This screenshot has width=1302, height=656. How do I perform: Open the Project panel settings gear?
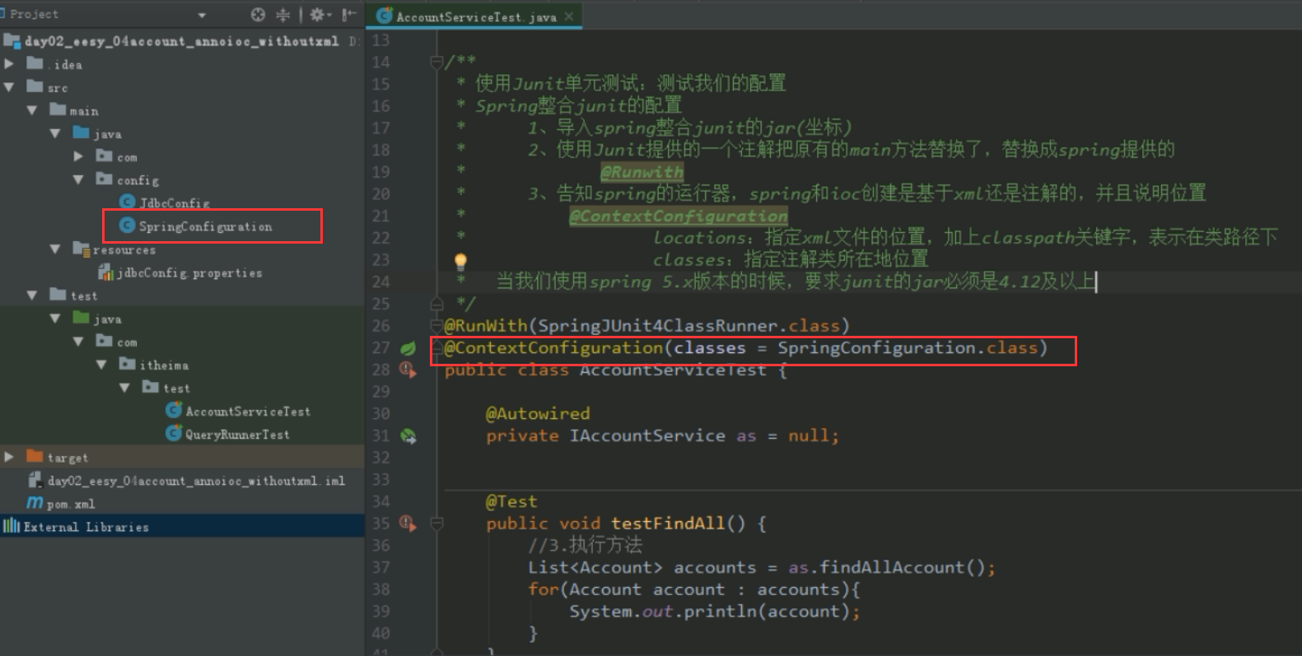317,14
